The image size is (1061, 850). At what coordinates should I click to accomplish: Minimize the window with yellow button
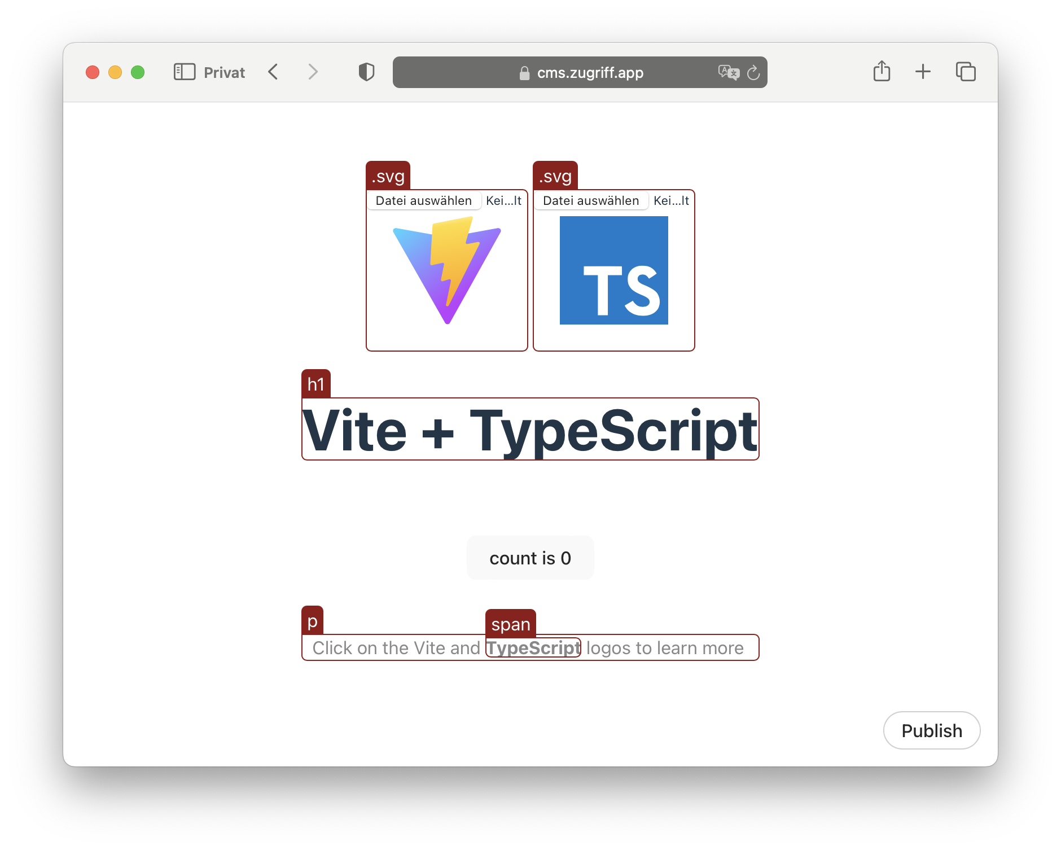pos(115,72)
